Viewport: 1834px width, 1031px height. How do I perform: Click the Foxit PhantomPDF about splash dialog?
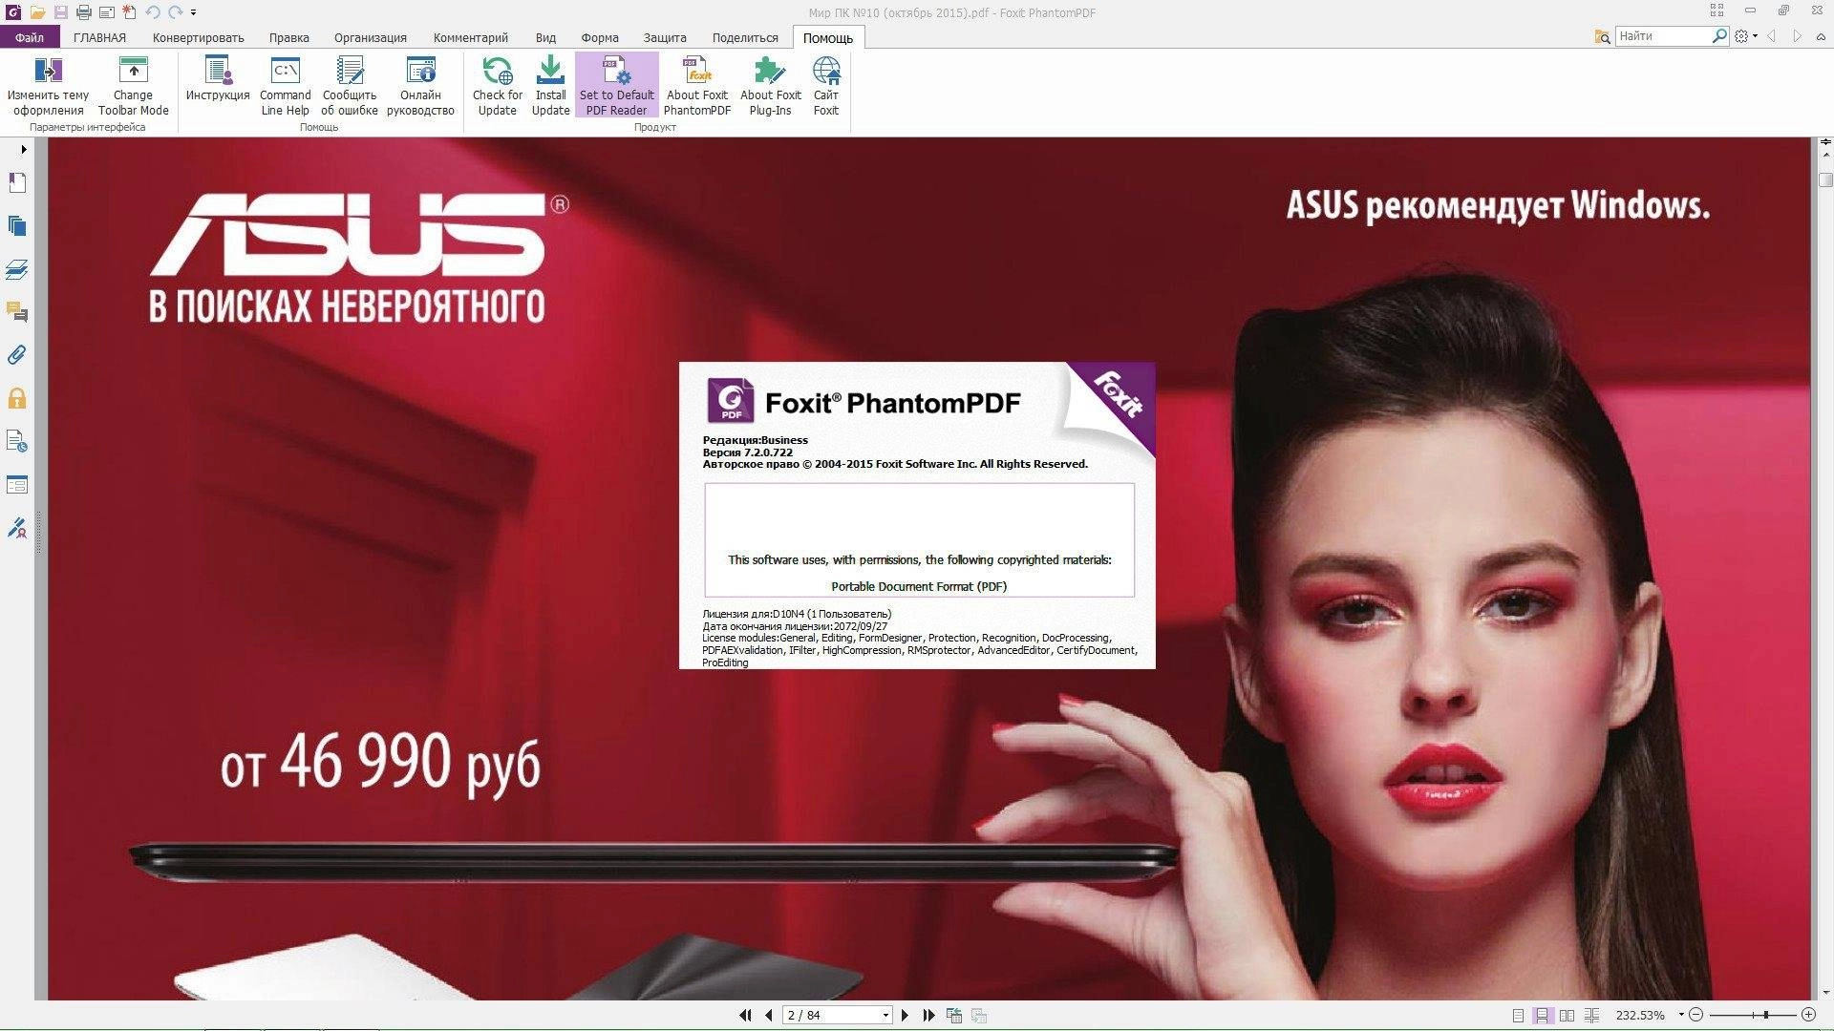(x=917, y=515)
